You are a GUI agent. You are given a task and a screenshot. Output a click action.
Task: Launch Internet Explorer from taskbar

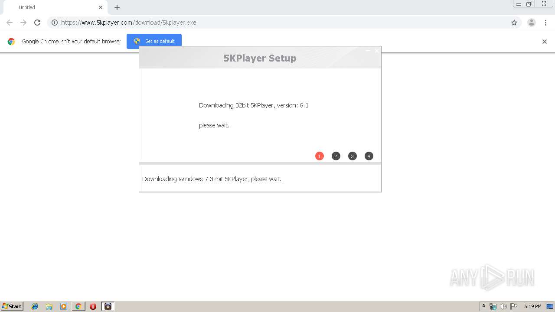(x=35, y=306)
